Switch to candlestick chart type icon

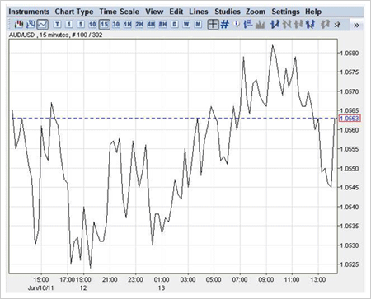click(x=19, y=25)
